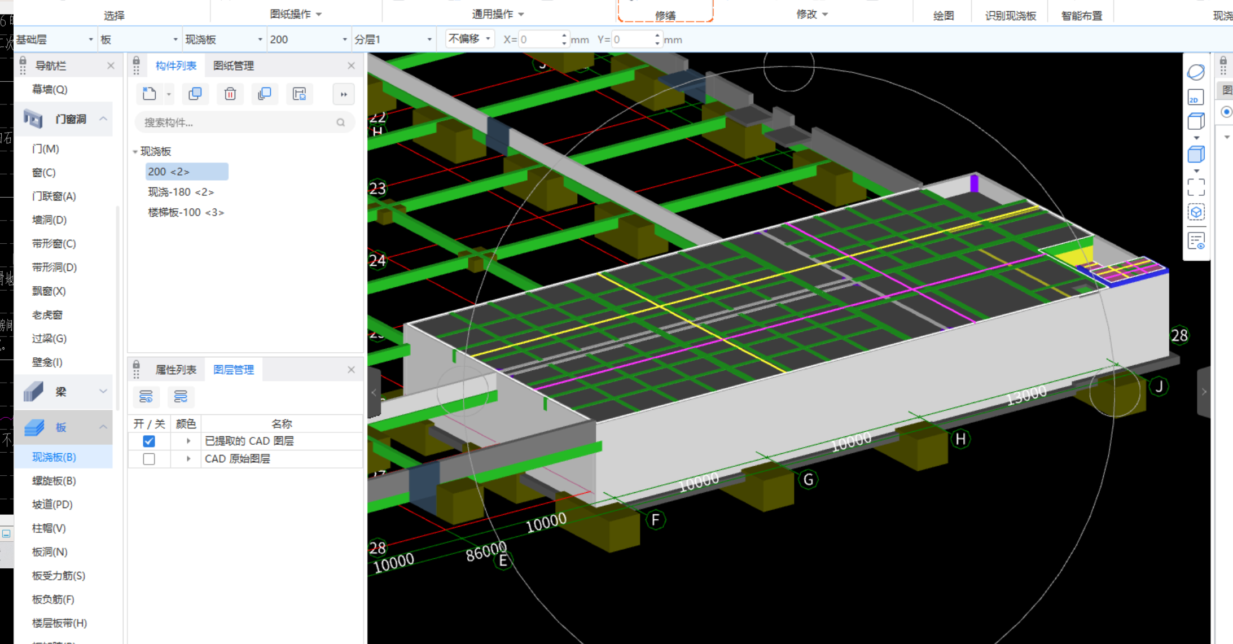The height and width of the screenshot is (644, 1233).
Task: Select 现浇-180 component in list
Action: 181,192
